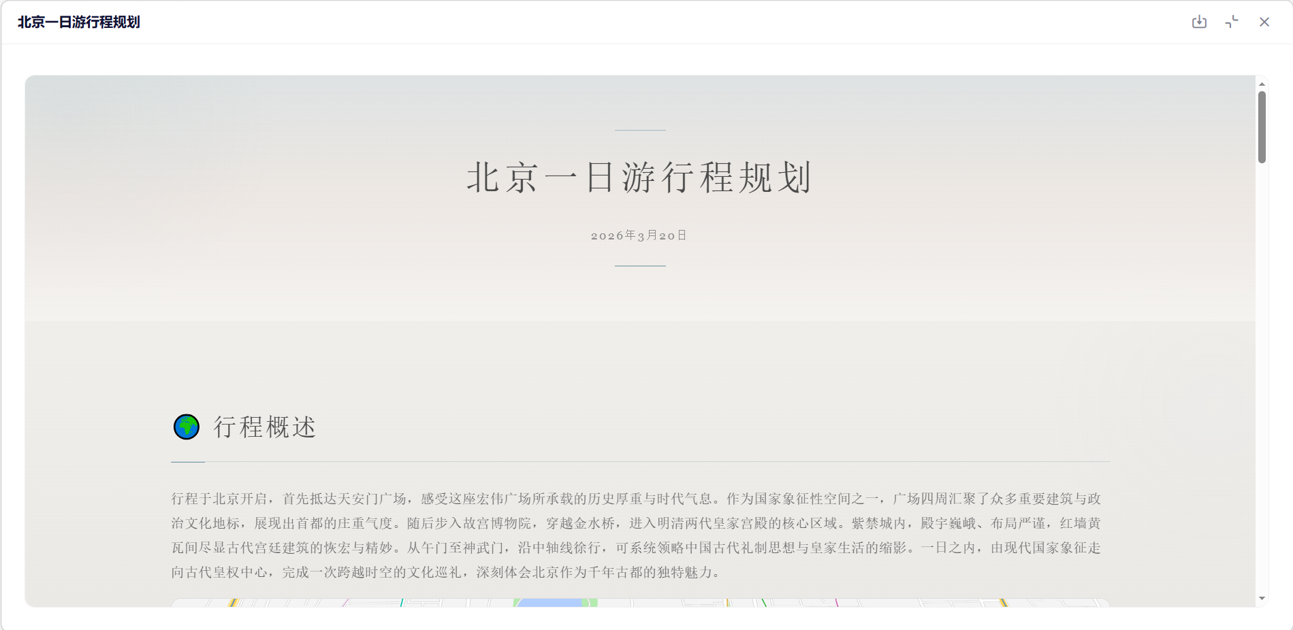Click the blue lake area on the map
The height and width of the screenshot is (630, 1293).
pyautogui.click(x=552, y=603)
